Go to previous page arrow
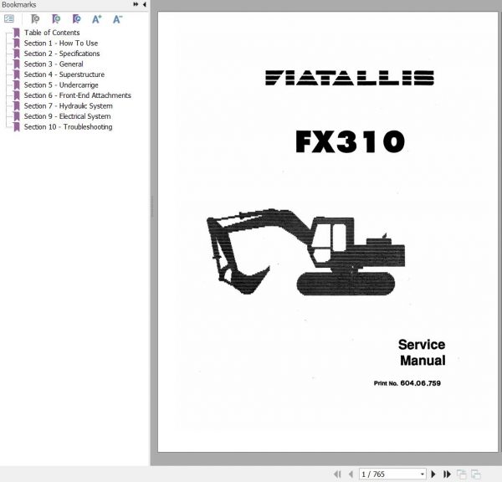502x482 pixels. [x=351, y=474]
